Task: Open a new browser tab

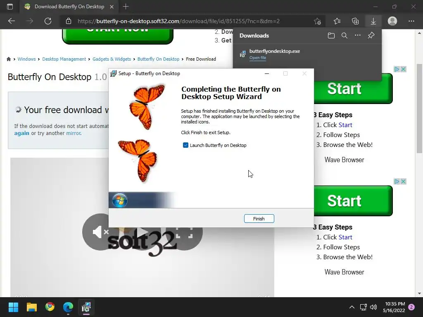Action: coord(126,7)
